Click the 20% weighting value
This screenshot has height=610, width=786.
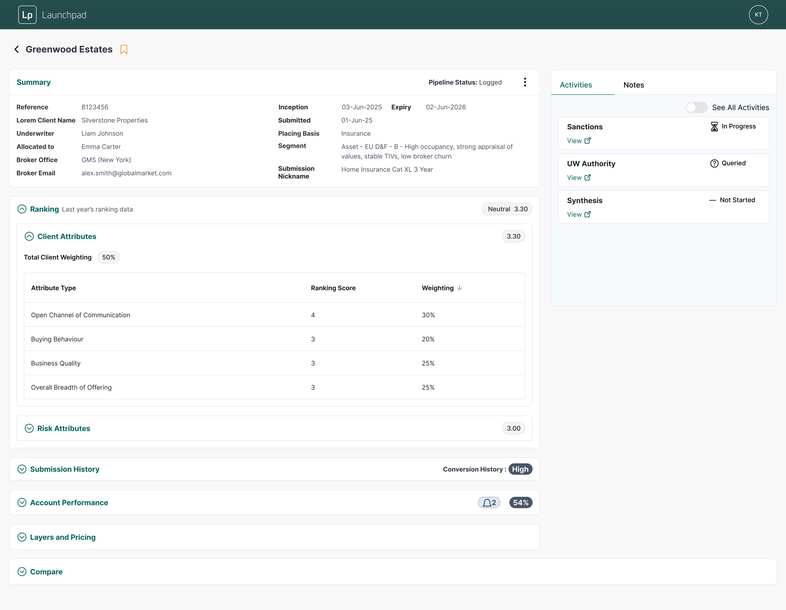(428, 339)
